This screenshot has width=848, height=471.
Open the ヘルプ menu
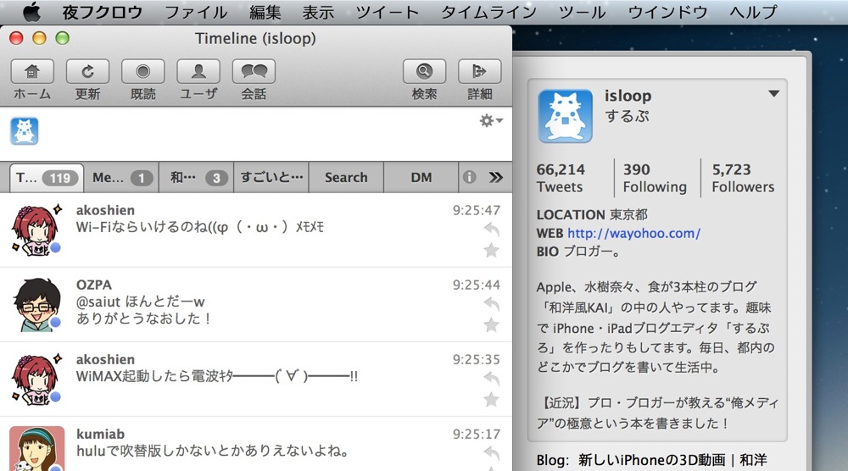[753, 12]
